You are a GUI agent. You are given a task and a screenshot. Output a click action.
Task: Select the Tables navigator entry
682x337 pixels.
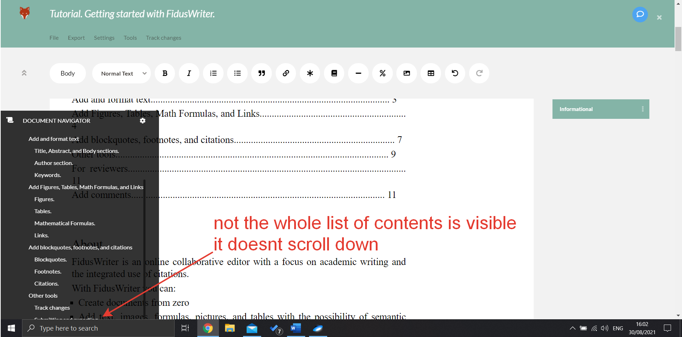(x=43, y=211)
